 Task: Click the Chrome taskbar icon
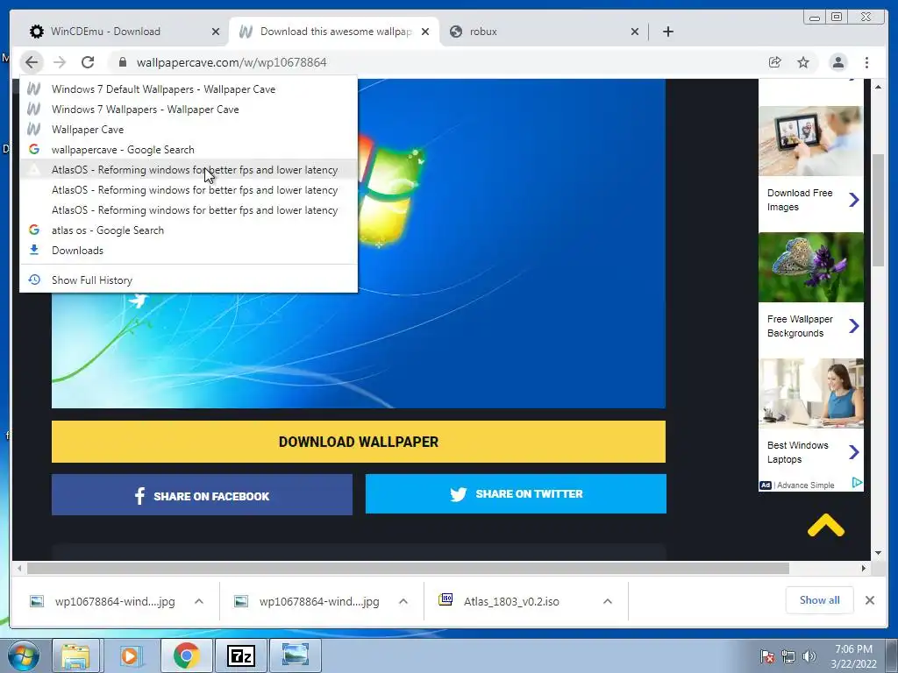coord(186,655)
